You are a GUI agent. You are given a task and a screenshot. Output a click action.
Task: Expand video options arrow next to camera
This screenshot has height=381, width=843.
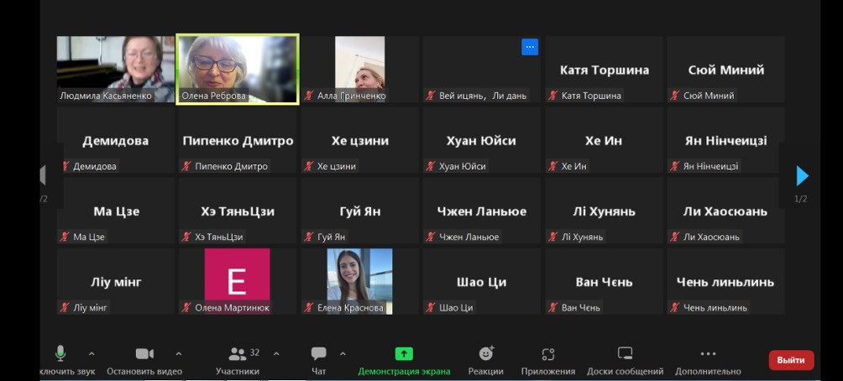click(x=179, y=353)
